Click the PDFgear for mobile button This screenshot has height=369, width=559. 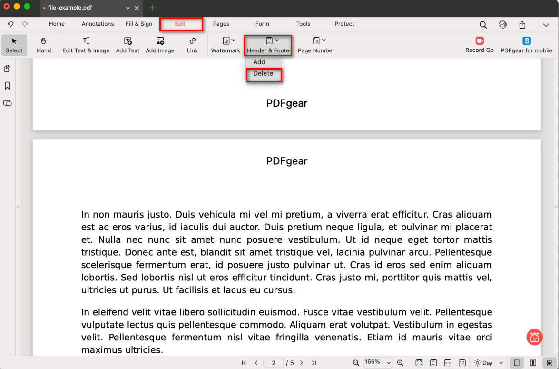pyautogui.click(x=526, y=45)
